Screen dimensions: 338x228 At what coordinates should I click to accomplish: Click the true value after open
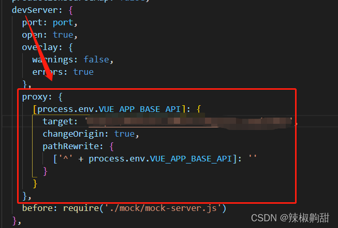(x=63, y=35)
